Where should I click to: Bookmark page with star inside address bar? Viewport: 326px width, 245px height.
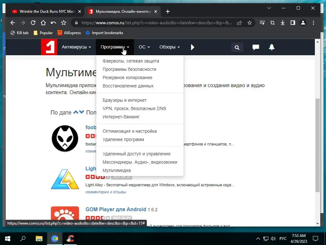click(250, 23)
